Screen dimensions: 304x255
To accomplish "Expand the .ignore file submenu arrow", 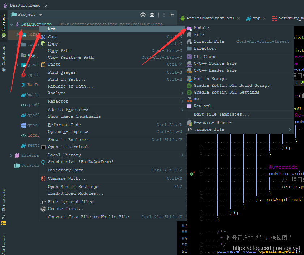I will pos(290,130).
